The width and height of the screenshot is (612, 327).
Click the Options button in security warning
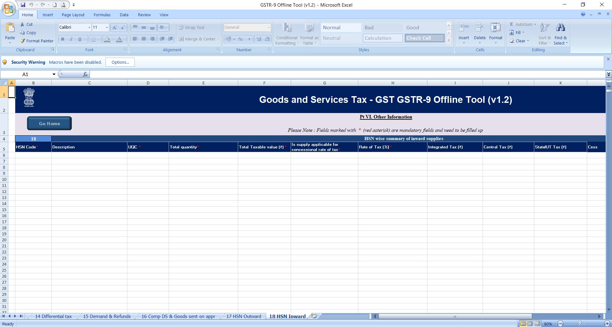(120, 62)
